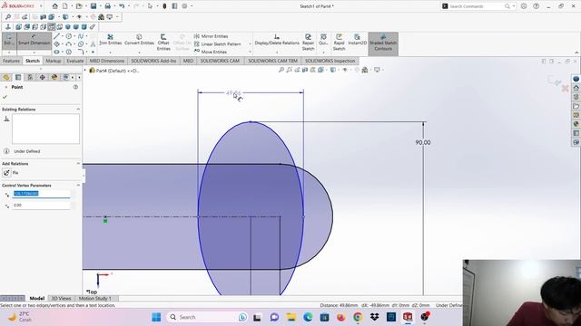Toggle Smart Dimension tool
Viewport: 581px width, 326px height.
(x=34, y=40)
